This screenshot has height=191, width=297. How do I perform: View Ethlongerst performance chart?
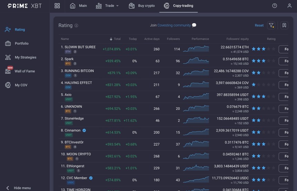196,168
